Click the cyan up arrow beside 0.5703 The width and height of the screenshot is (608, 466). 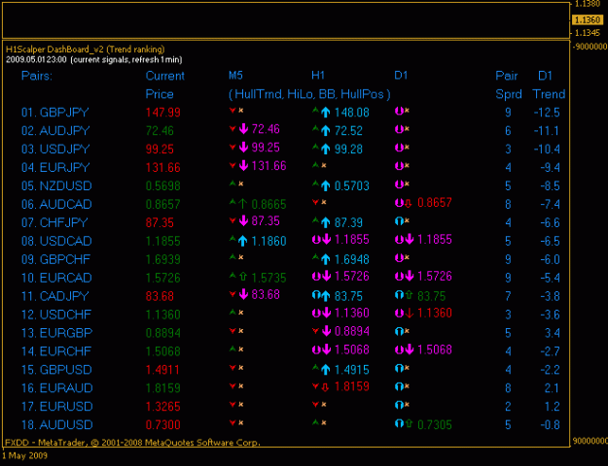[x=326, y=185]
